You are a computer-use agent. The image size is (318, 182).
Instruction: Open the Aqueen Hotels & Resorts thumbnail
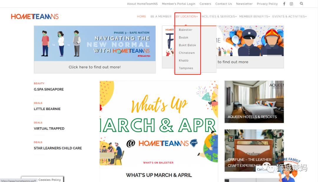254,102
